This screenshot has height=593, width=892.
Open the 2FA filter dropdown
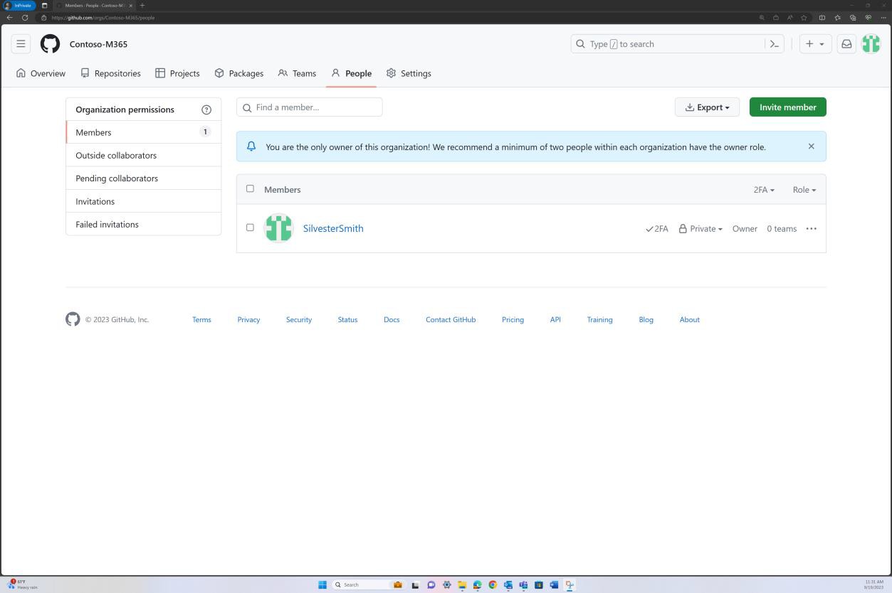(762, 189)
